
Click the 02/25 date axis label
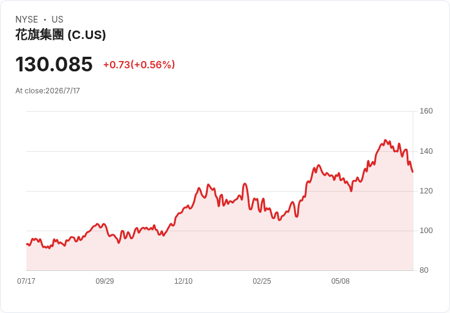[262, 281]
